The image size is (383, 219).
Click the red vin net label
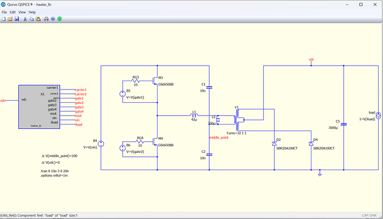77,120
